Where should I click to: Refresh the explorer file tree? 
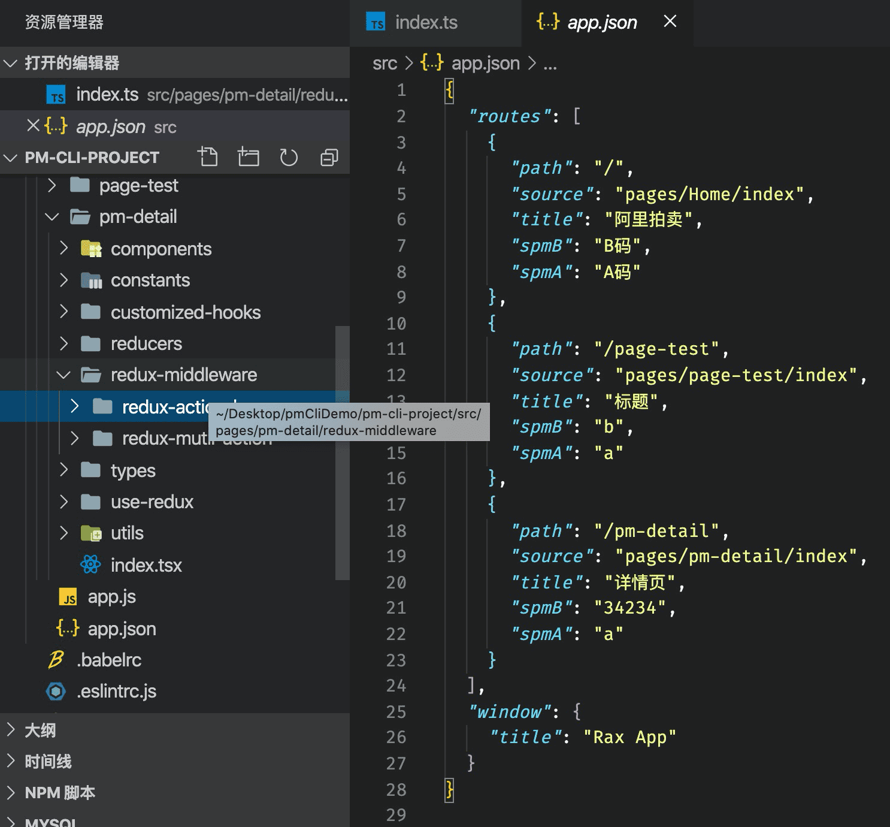289,157
